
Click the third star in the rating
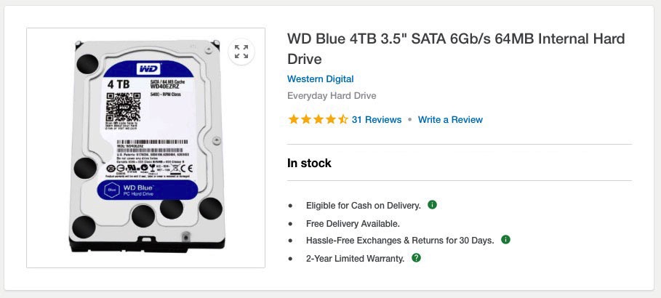click(319, 119)
